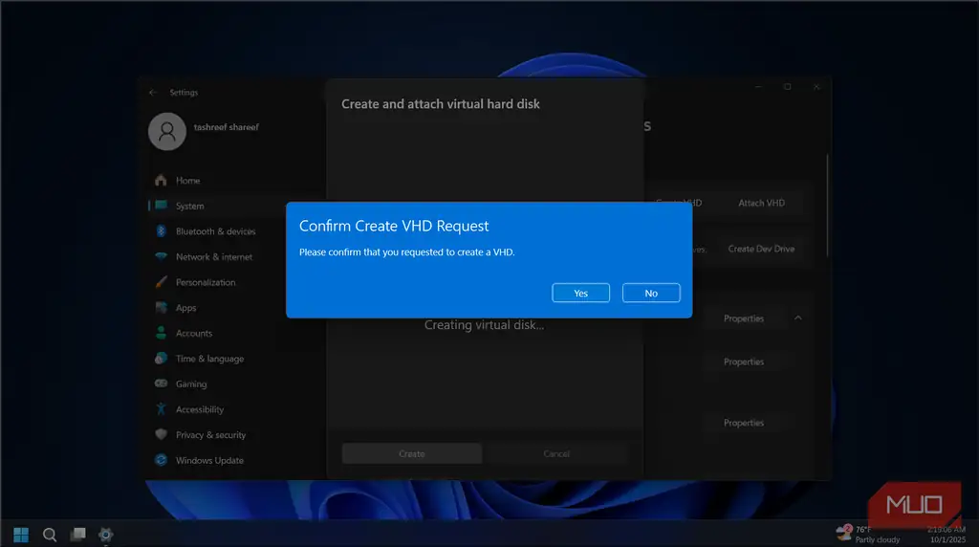Open the Apps settings icon
Screen dimensions: 979x547
161,307
